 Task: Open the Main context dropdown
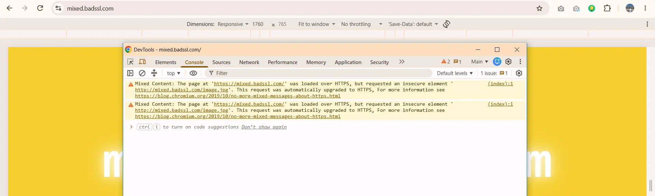[480, 62]
